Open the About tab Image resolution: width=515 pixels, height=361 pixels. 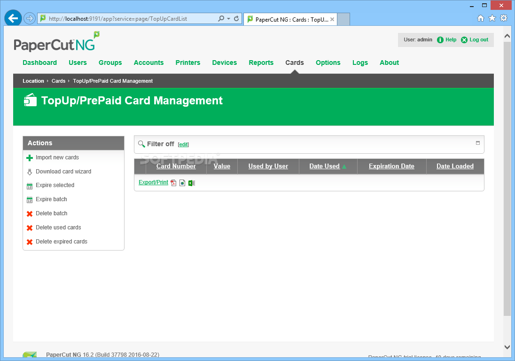pyautogui.click(x=389, y=63)
